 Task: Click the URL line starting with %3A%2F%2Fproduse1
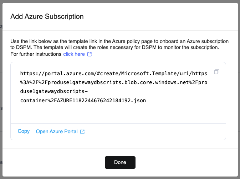pos(114,83)
